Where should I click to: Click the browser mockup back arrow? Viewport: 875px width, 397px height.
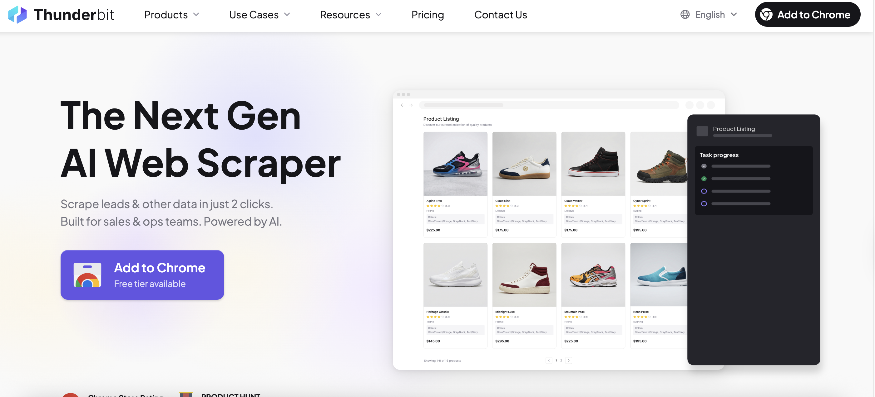(x=403, y=105)
